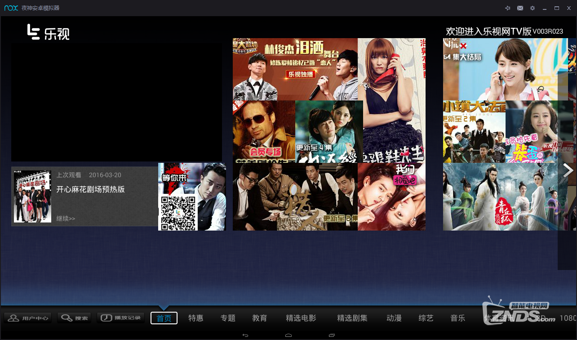Open the 青丘狐传说 poster
577x340 pixels.
(x=506, y=196)
